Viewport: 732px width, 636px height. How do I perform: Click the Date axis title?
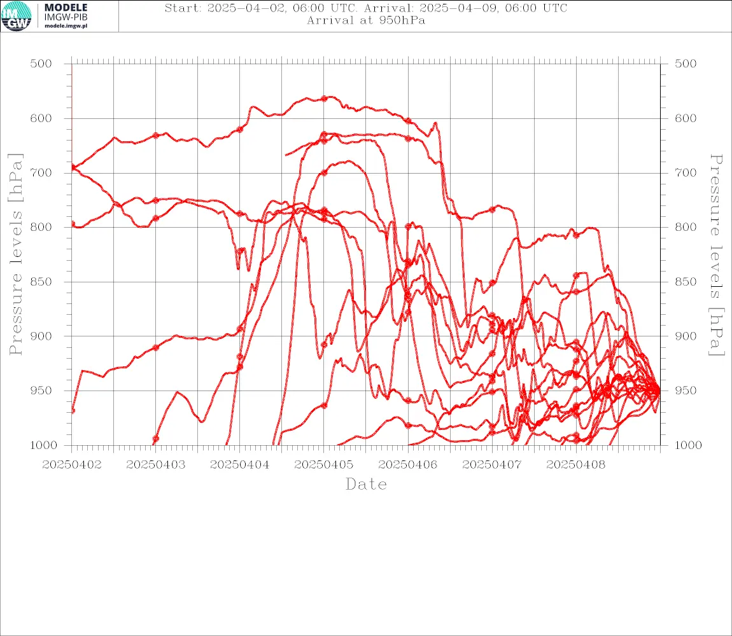[x=367, y=484]
